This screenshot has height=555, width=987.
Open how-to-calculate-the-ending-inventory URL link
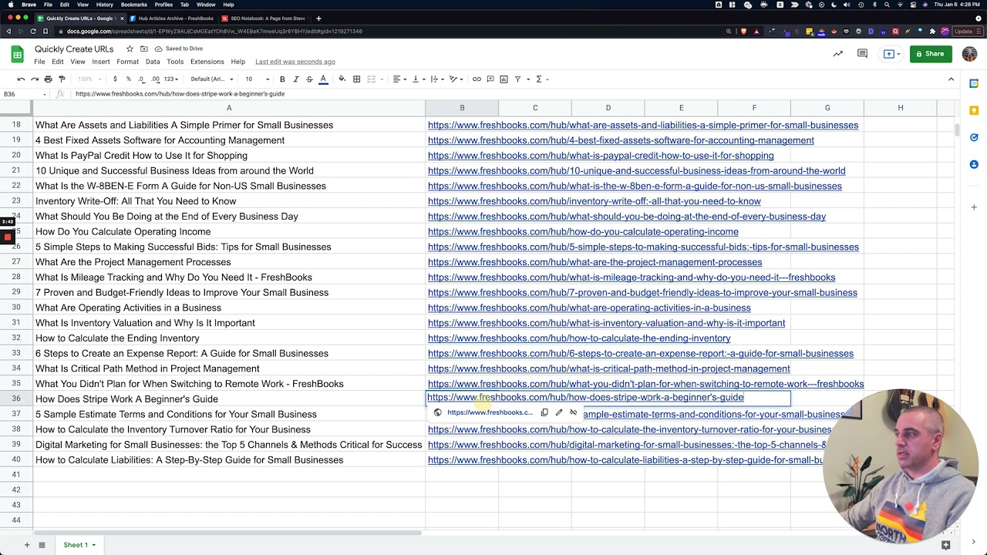pyautogui.click(x=579, y=338)
